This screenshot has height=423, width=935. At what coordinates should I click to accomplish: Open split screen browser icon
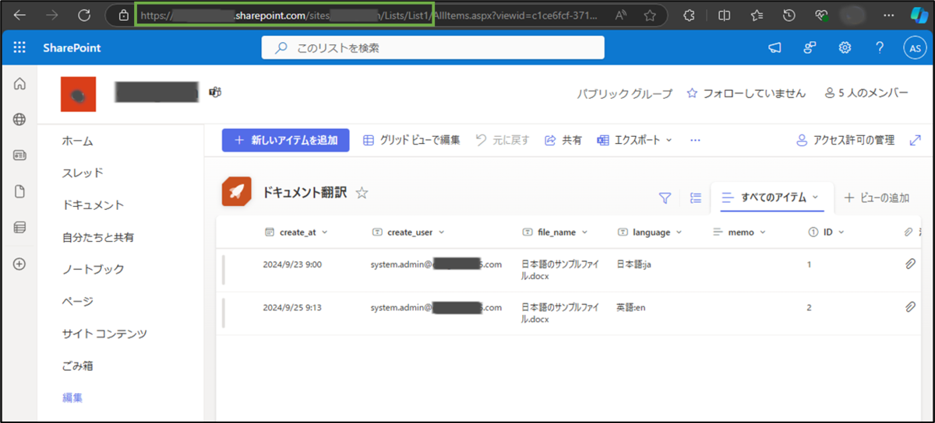(x=724, y=15)
